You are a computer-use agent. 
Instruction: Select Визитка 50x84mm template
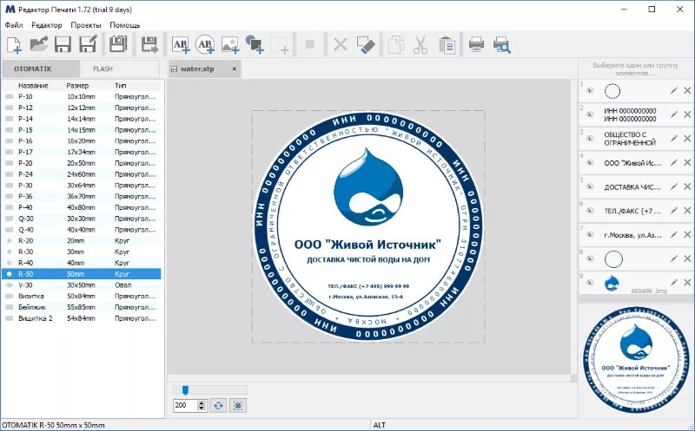[x=82, y=296]
